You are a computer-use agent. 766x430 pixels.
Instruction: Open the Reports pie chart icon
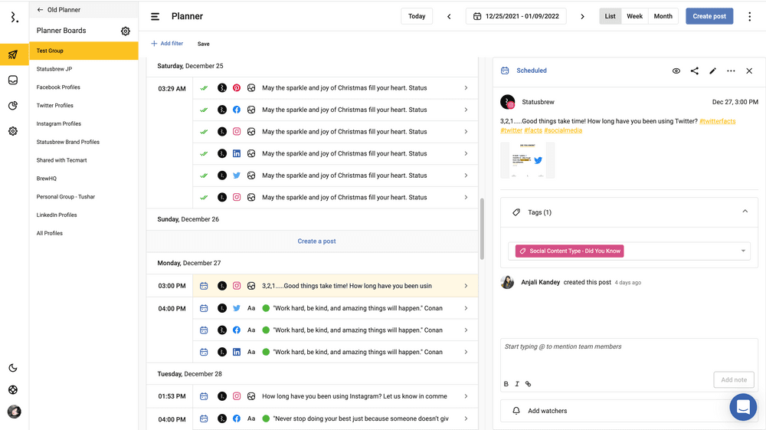point(13,106)
